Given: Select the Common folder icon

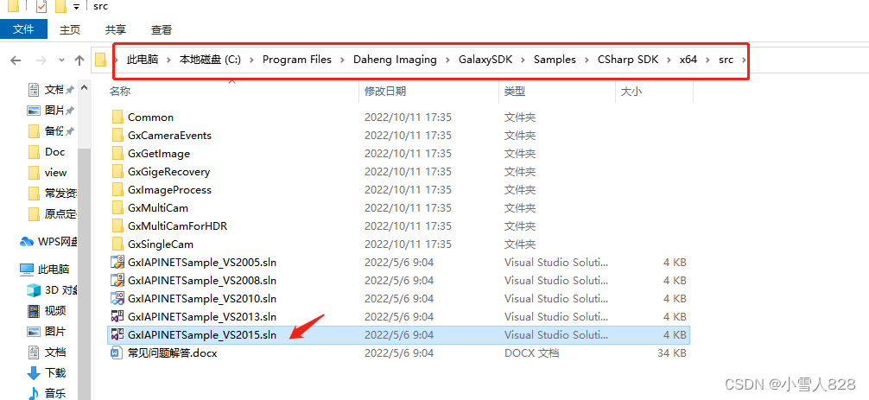Looking at the screenshot, I should pyautogui.click(x=117, y=117).
